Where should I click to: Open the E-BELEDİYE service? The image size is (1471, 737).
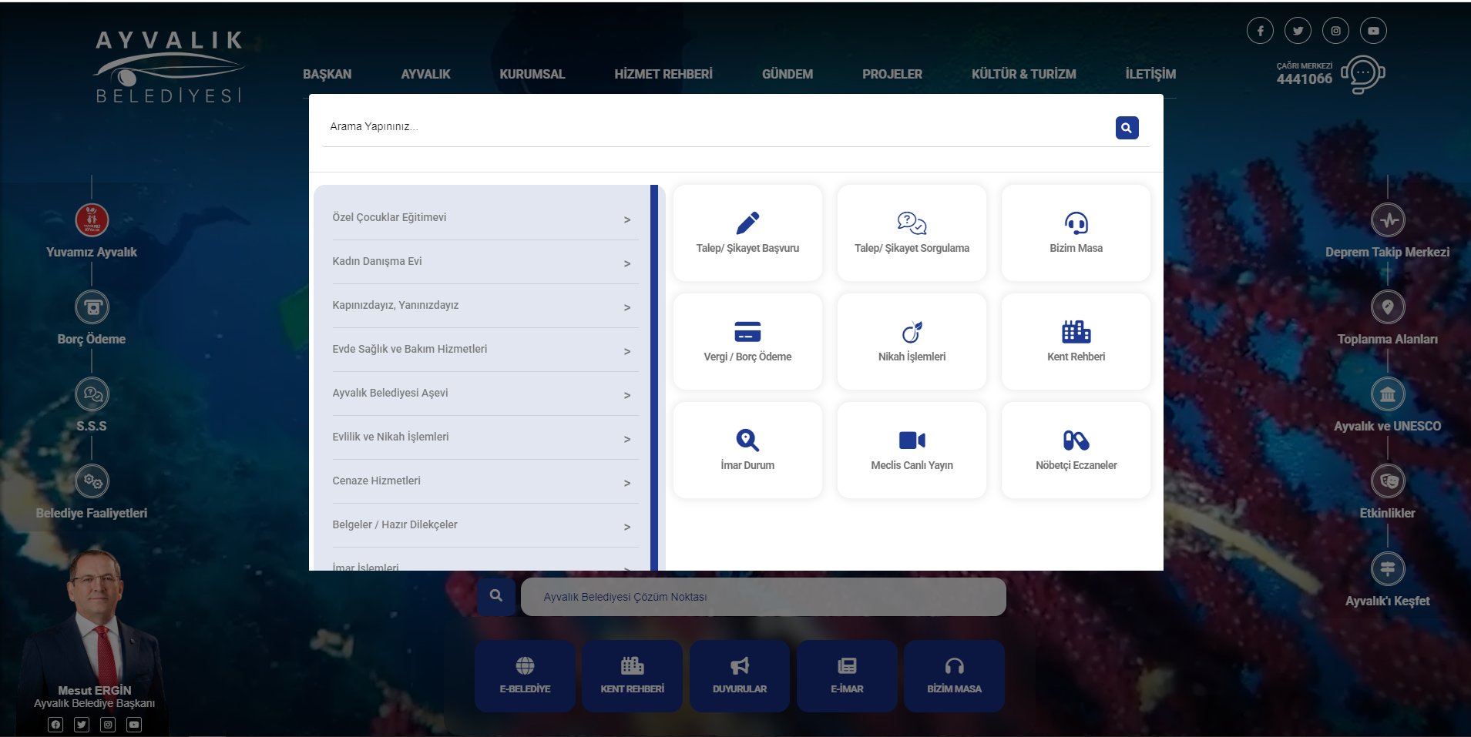[525, 675]
